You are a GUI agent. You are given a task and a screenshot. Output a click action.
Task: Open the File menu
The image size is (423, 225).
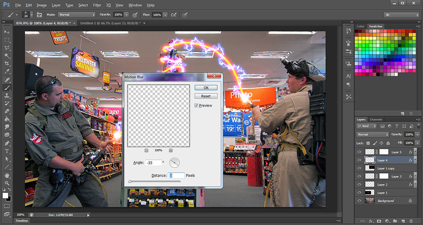point(18,5)
